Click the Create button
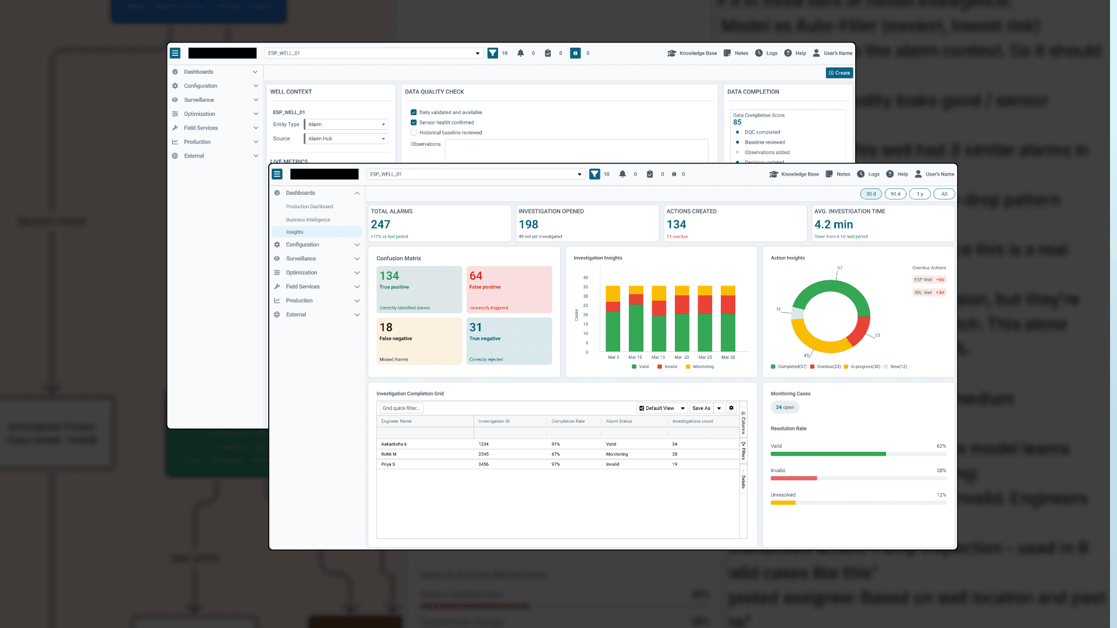Screen dimensions: 1117x628 click(x=839, y=73)
